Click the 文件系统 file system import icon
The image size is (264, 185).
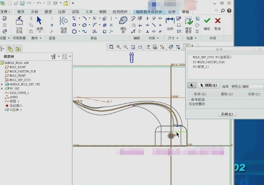19,25
